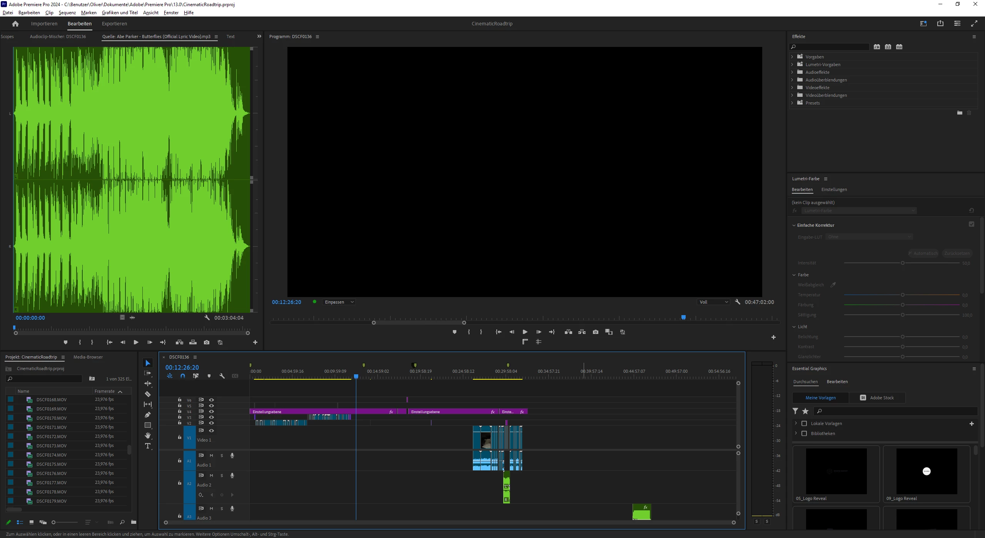Open timeline display settings wrench
Viewport: 985px width, 538px height.
[x=222, y=376]
